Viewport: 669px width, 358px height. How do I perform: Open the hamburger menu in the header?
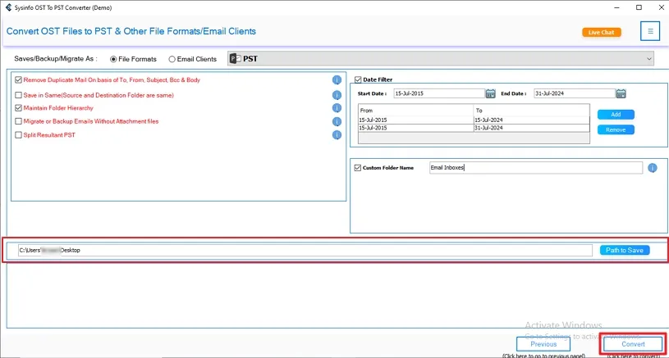[x=650, y=32]
